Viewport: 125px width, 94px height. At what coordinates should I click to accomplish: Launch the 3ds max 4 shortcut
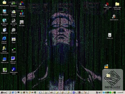[13, 31]
